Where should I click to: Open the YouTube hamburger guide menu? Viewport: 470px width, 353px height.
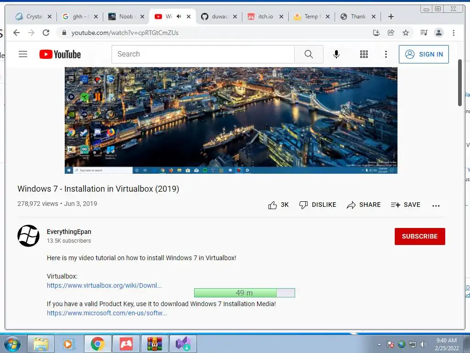23,54
